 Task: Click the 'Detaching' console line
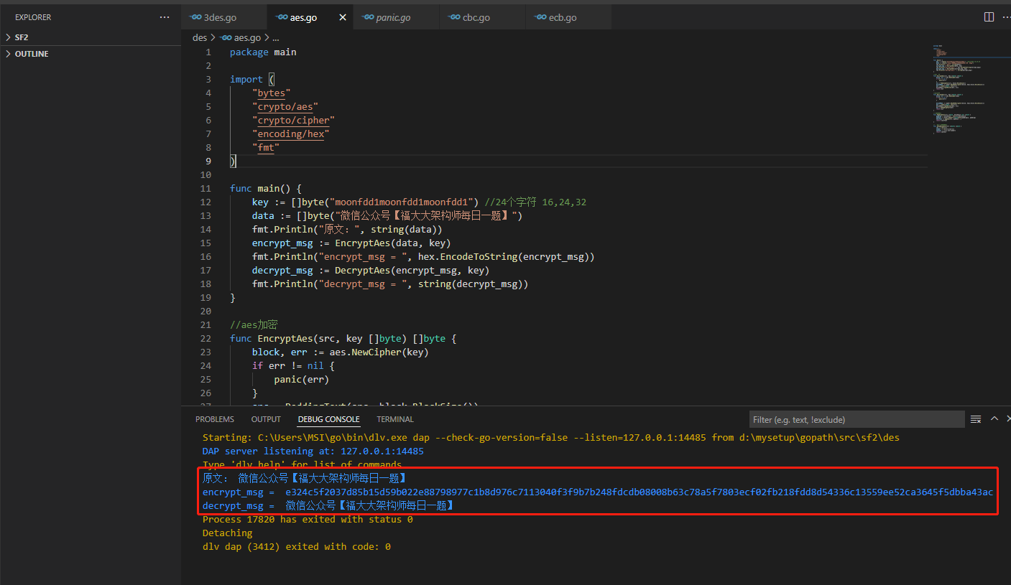pyautogui.click(x=227, y=533)
